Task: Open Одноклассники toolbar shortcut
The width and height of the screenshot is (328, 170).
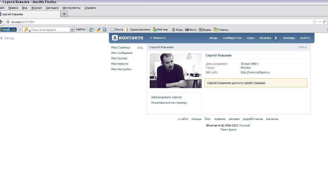Action: tap(138, 30)
